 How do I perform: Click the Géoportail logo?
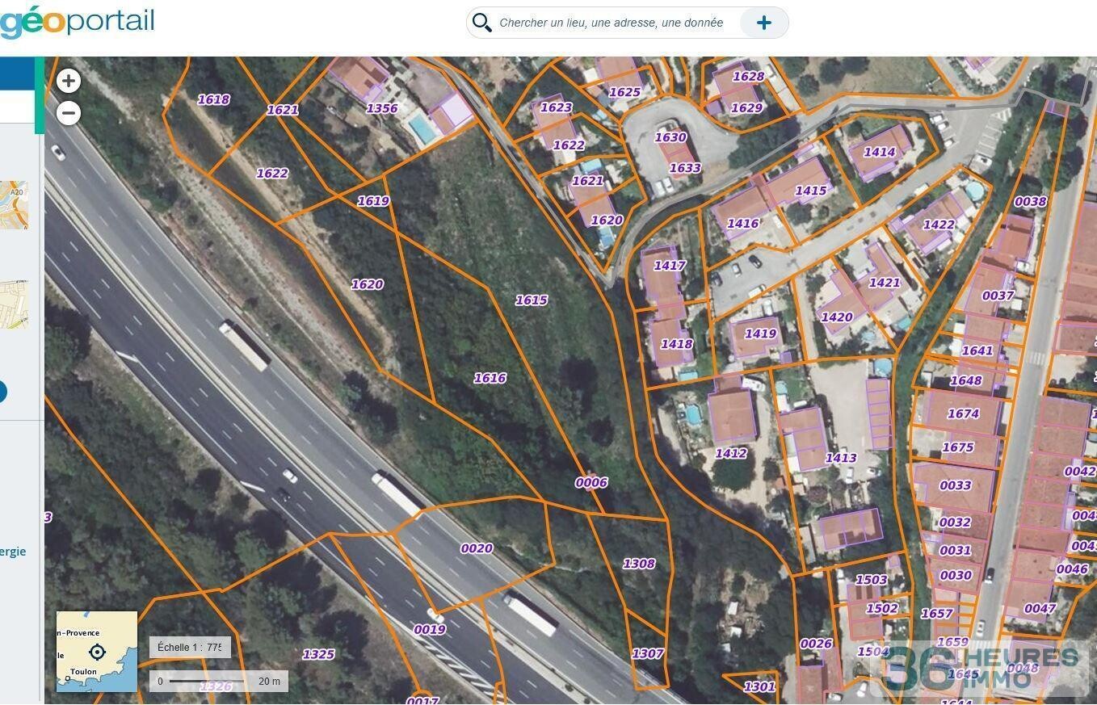pos(77,21)
